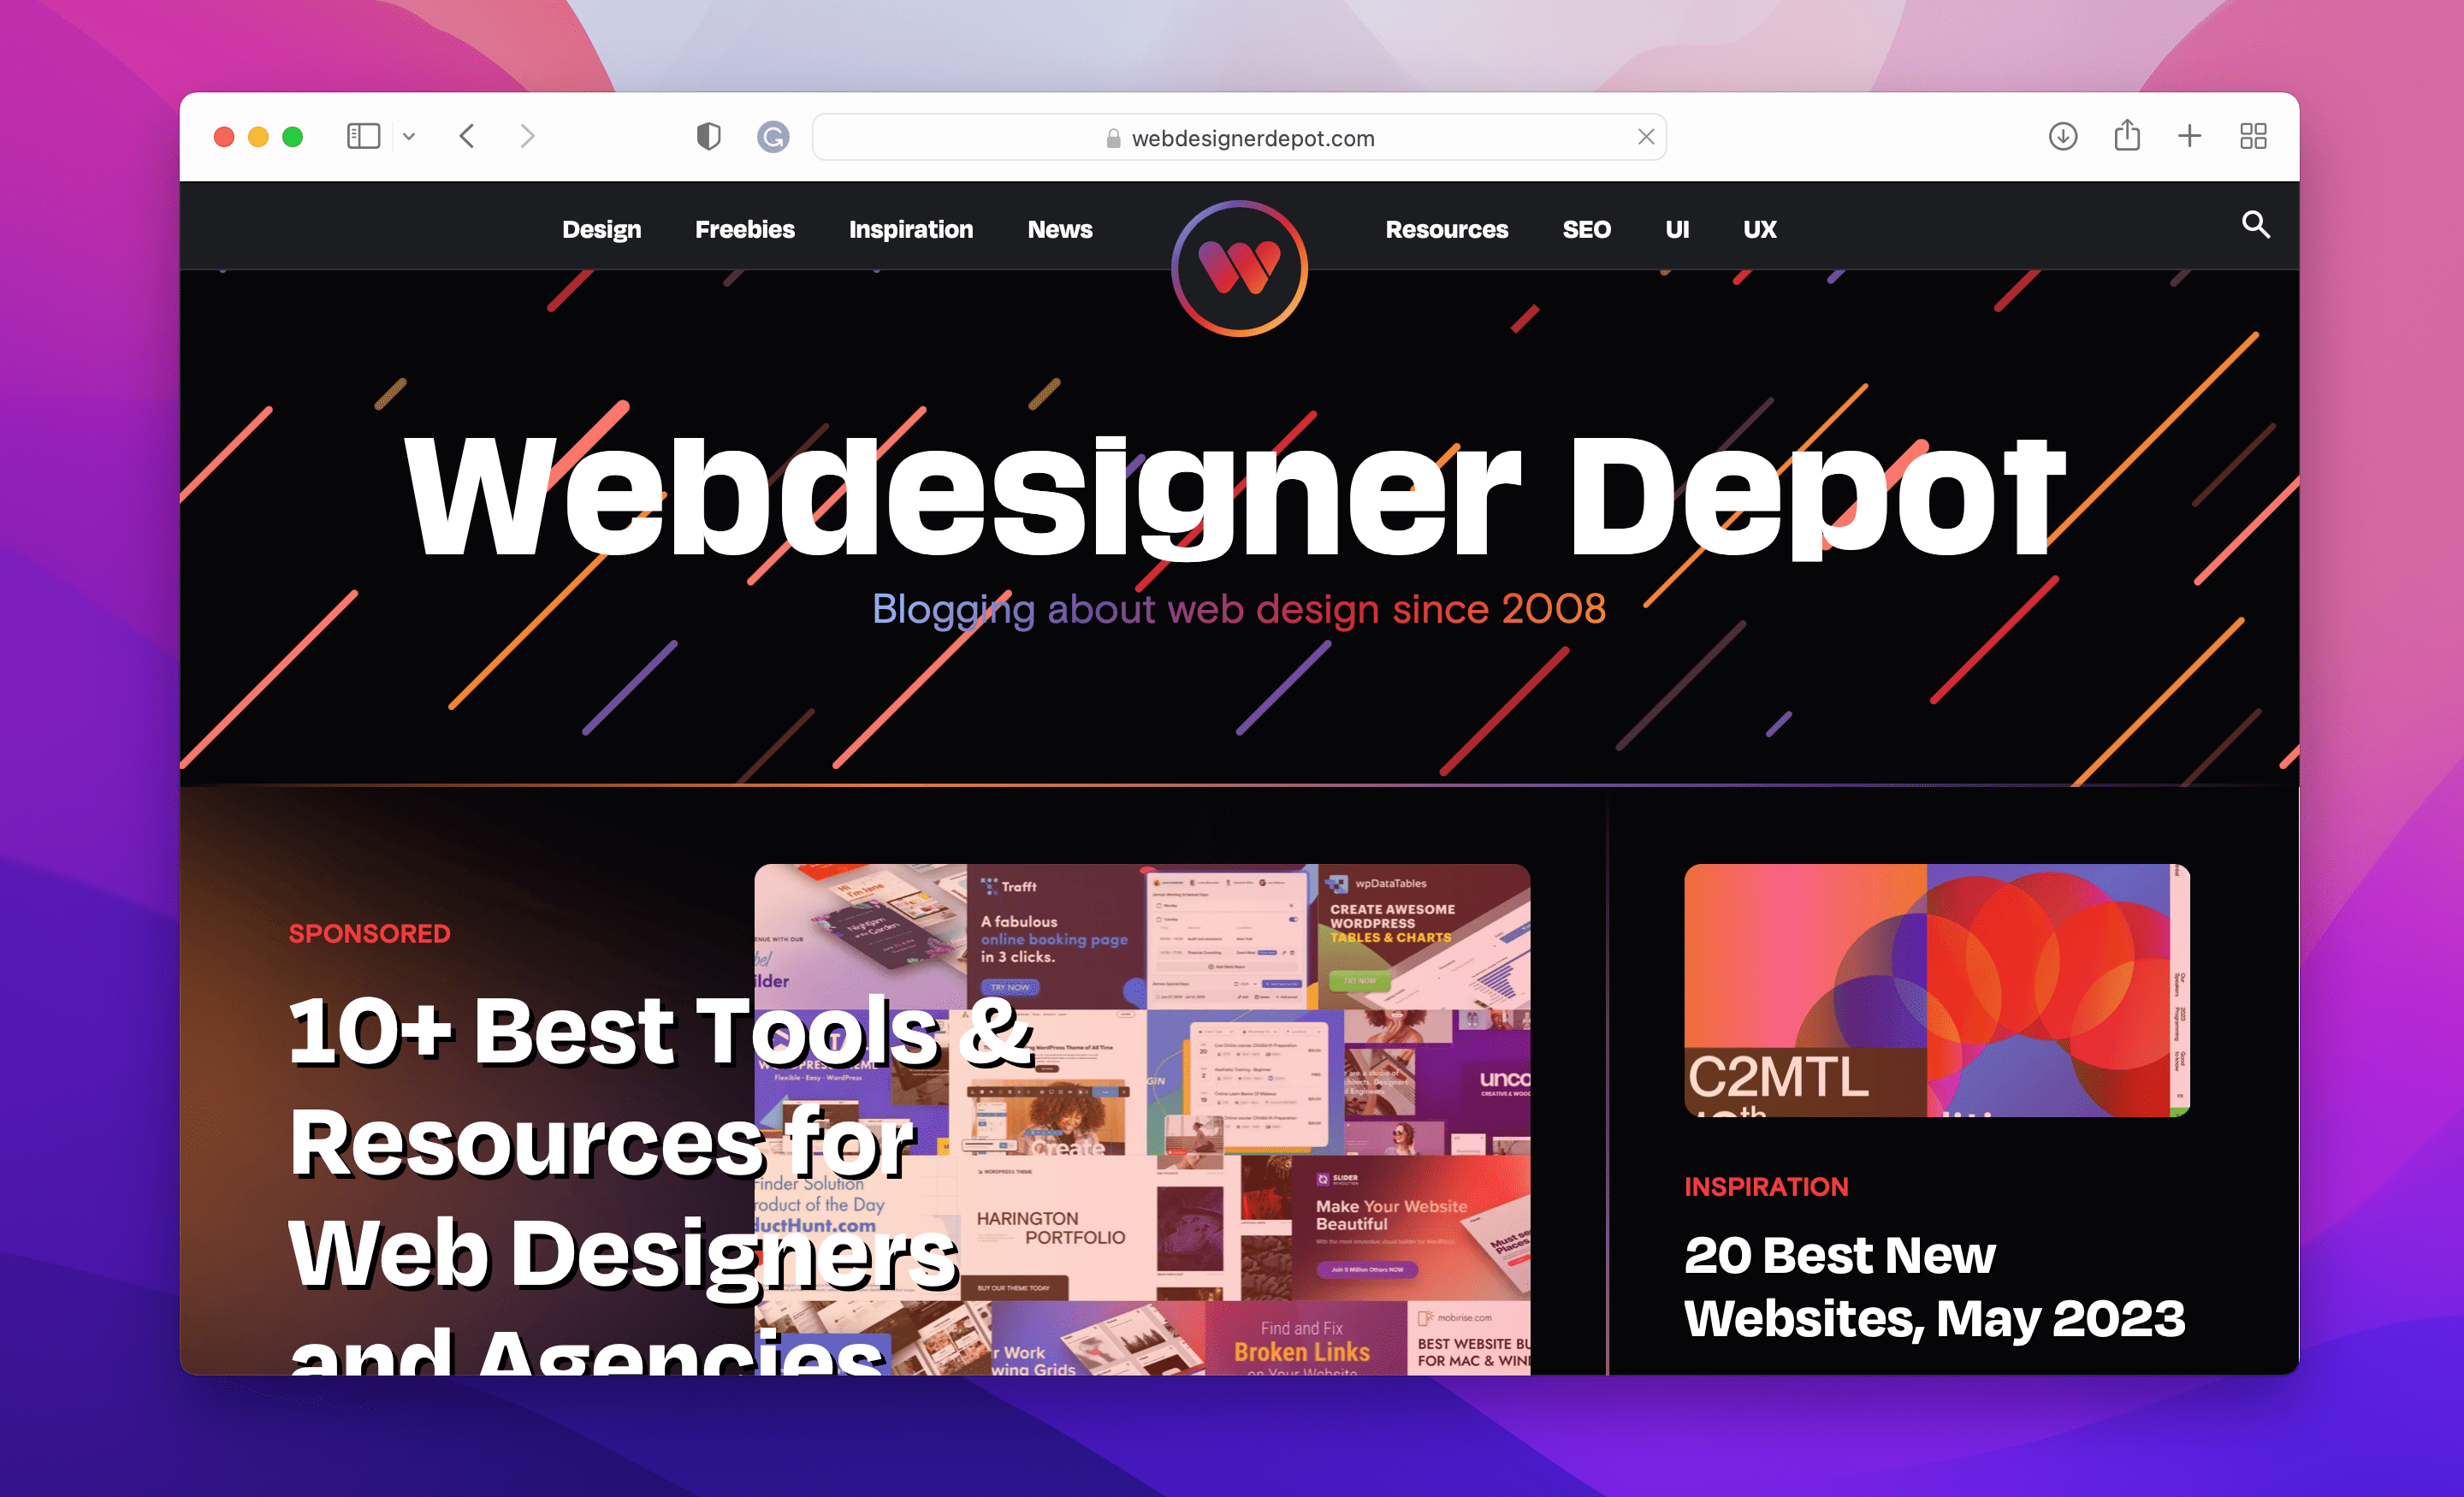This screenshot has height=1497, width=2464.
Task: Click the Design menu item
Action: pyautogui.click(x=600, y=227)
